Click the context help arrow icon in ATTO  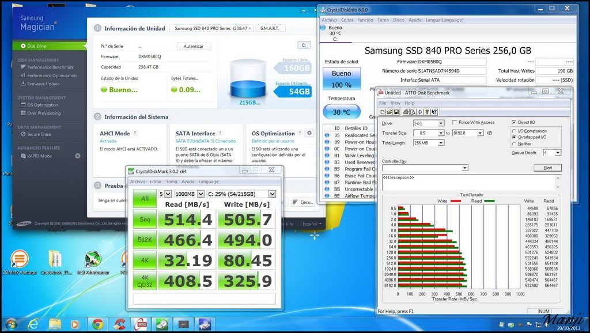pyautogui.click(x=434, y=112)
